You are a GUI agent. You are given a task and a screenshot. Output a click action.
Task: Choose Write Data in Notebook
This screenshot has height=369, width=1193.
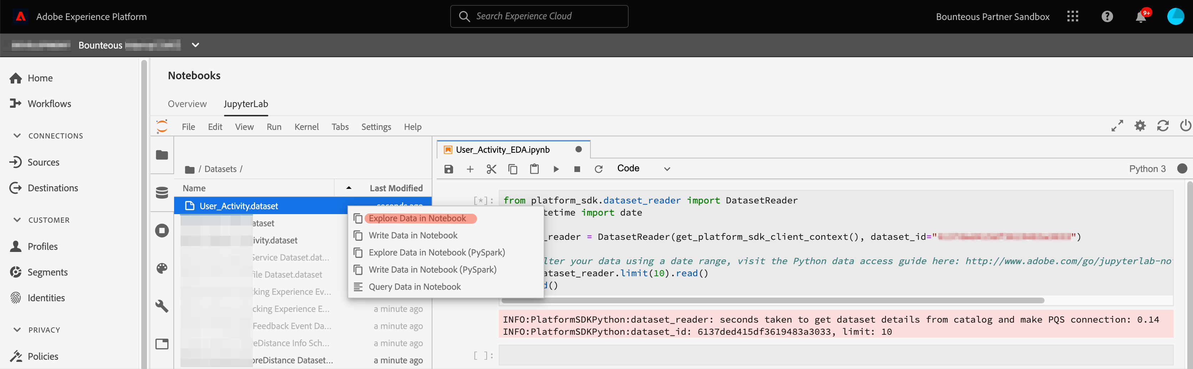coord(413,236)
